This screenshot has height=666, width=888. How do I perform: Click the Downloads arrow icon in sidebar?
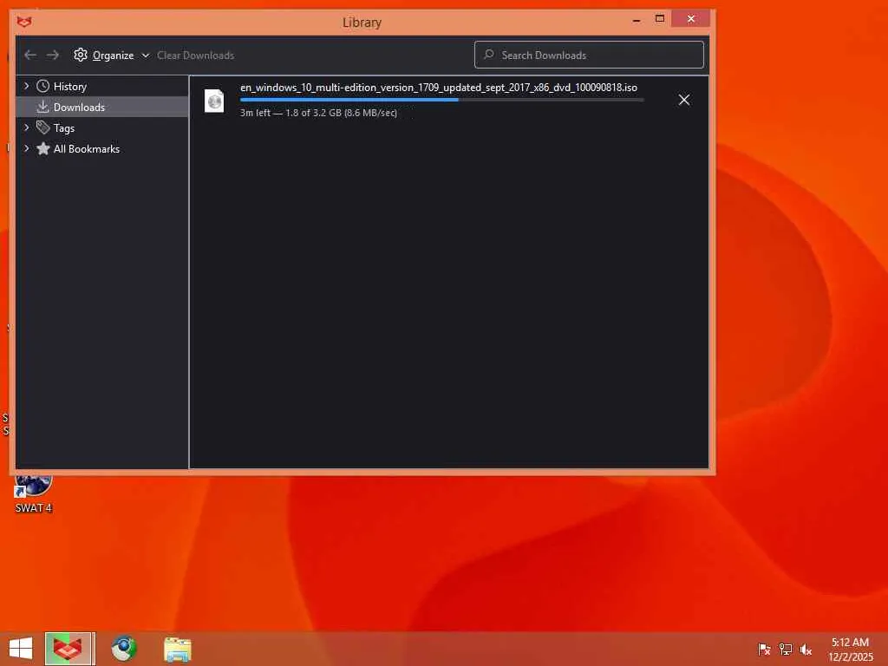(43, 107)
